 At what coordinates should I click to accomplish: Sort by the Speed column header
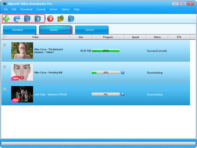[x=135, y=37]
